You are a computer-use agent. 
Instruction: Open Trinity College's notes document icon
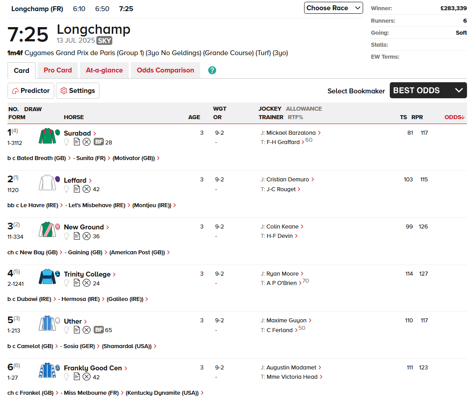coord(77,283)
